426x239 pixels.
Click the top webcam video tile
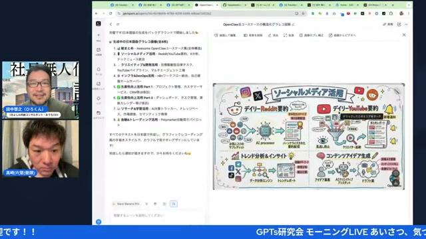click(41, 90)
